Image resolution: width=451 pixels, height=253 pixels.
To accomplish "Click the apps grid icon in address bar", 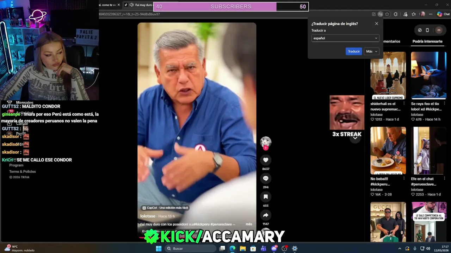I will pyautogui.click(x=373, y=14).
